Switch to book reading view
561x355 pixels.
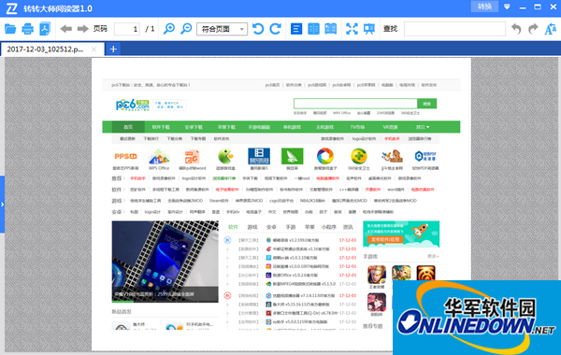point(331,29)
